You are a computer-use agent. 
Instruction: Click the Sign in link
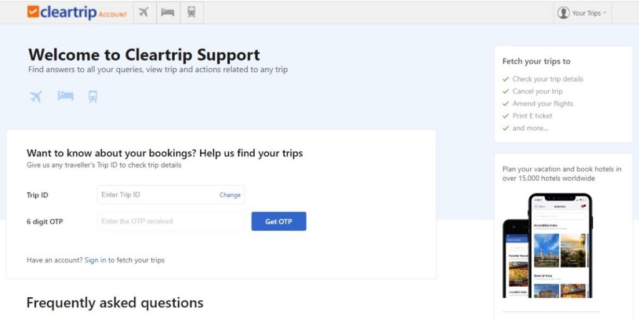click(x=95, y=260)
